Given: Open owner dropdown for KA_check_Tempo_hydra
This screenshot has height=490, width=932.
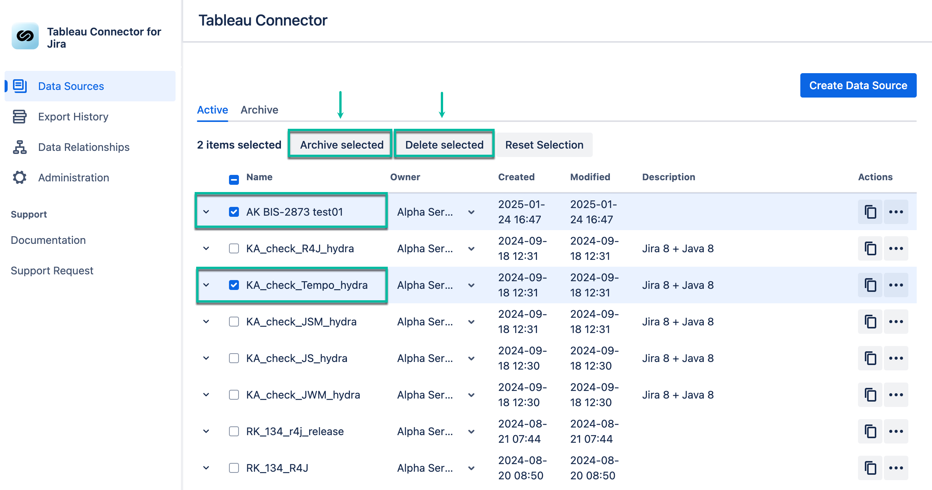Looking at the screenshot, I should point(471,285).
